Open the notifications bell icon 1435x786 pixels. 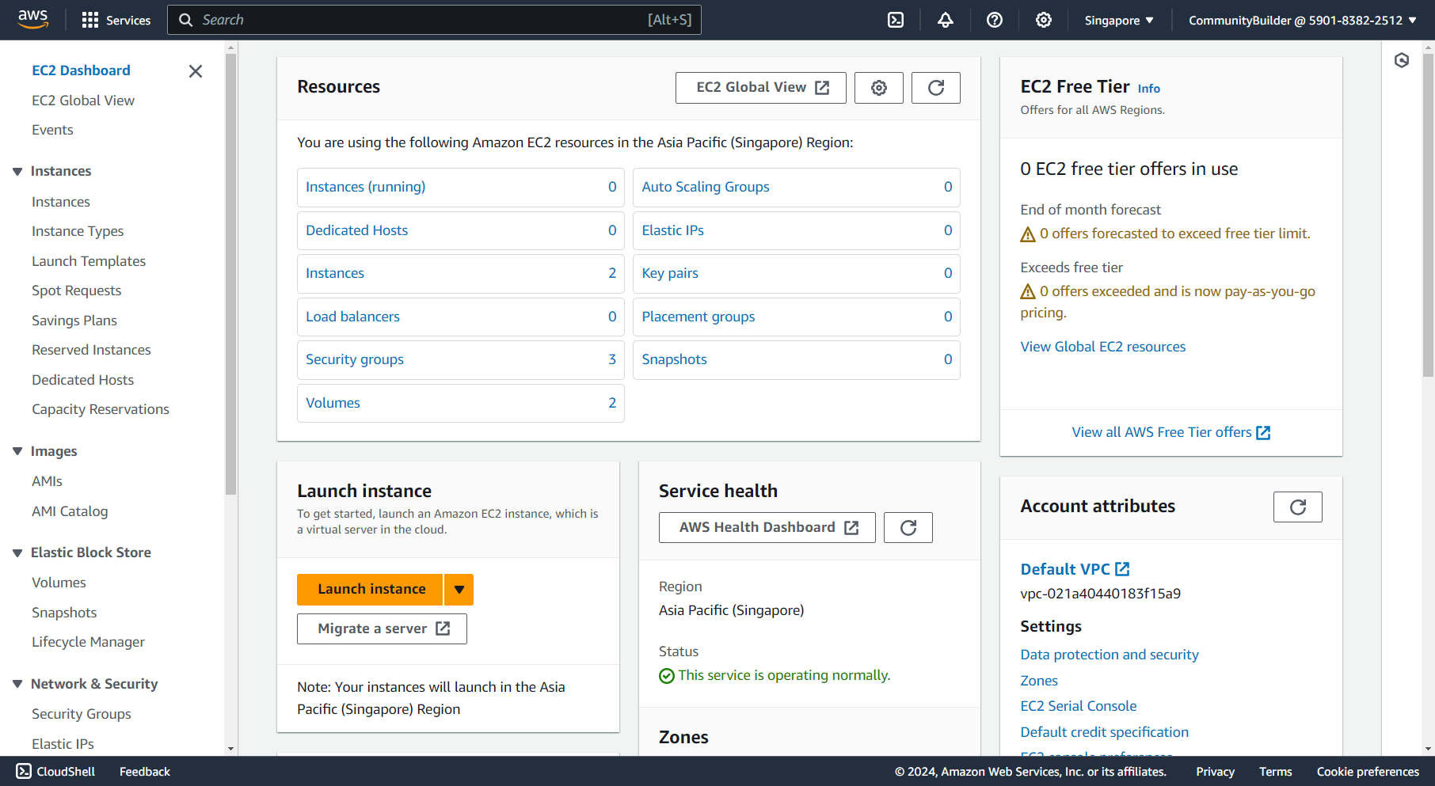[945, 20]
